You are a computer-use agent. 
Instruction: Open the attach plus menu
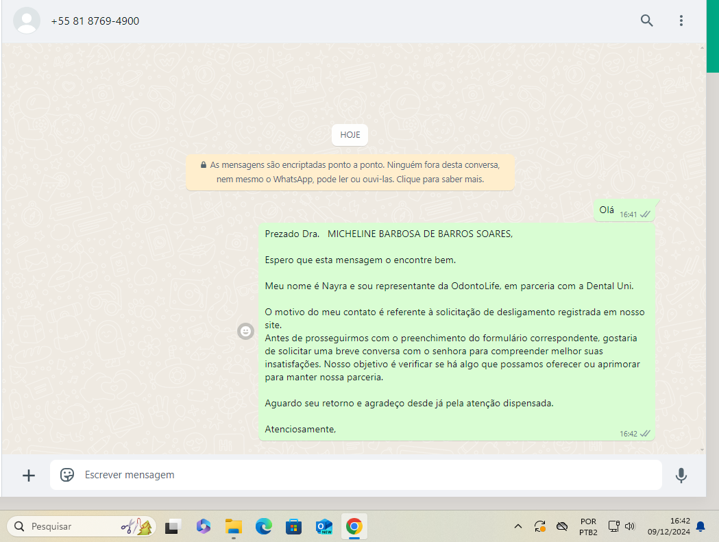[x=28, y=476]
